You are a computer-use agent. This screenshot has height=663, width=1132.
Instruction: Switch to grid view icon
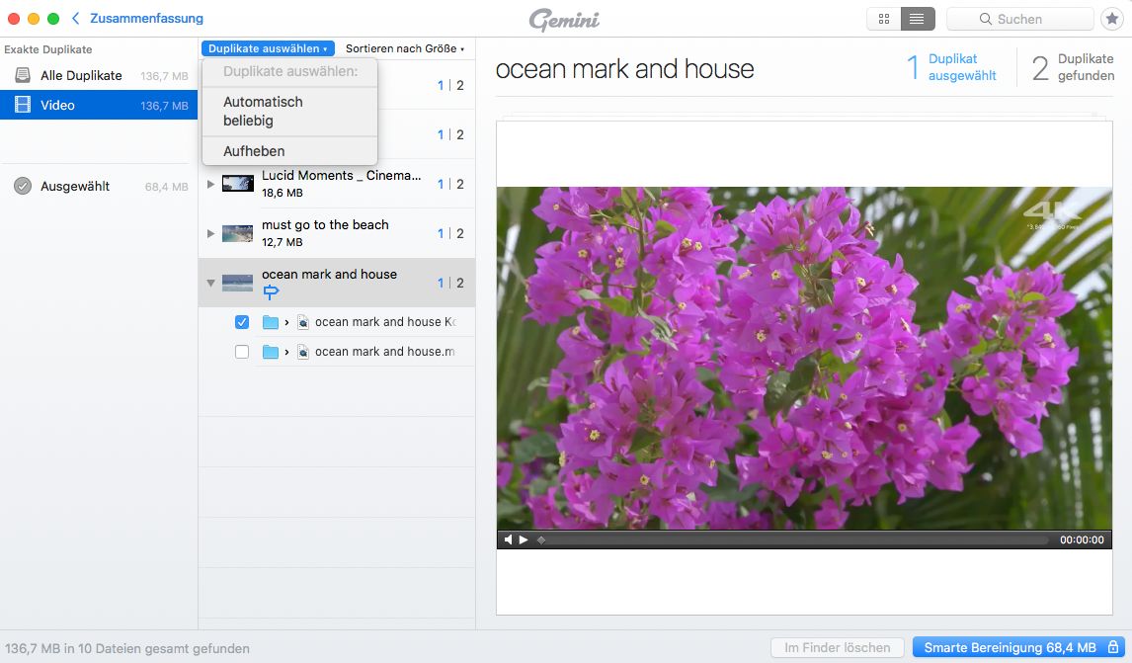[884, 19]
